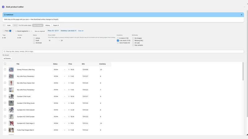This screenshot has height=139, width=248.
Task: Click Undo in the toolbar
Action: pyautogui.click(x=9, y=25)
